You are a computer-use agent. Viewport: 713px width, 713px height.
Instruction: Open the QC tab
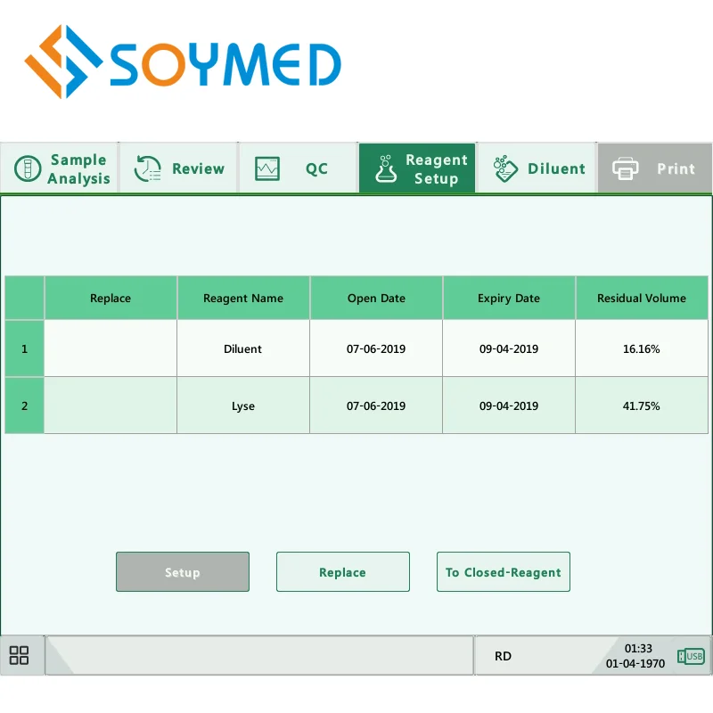tap(298, 168)
